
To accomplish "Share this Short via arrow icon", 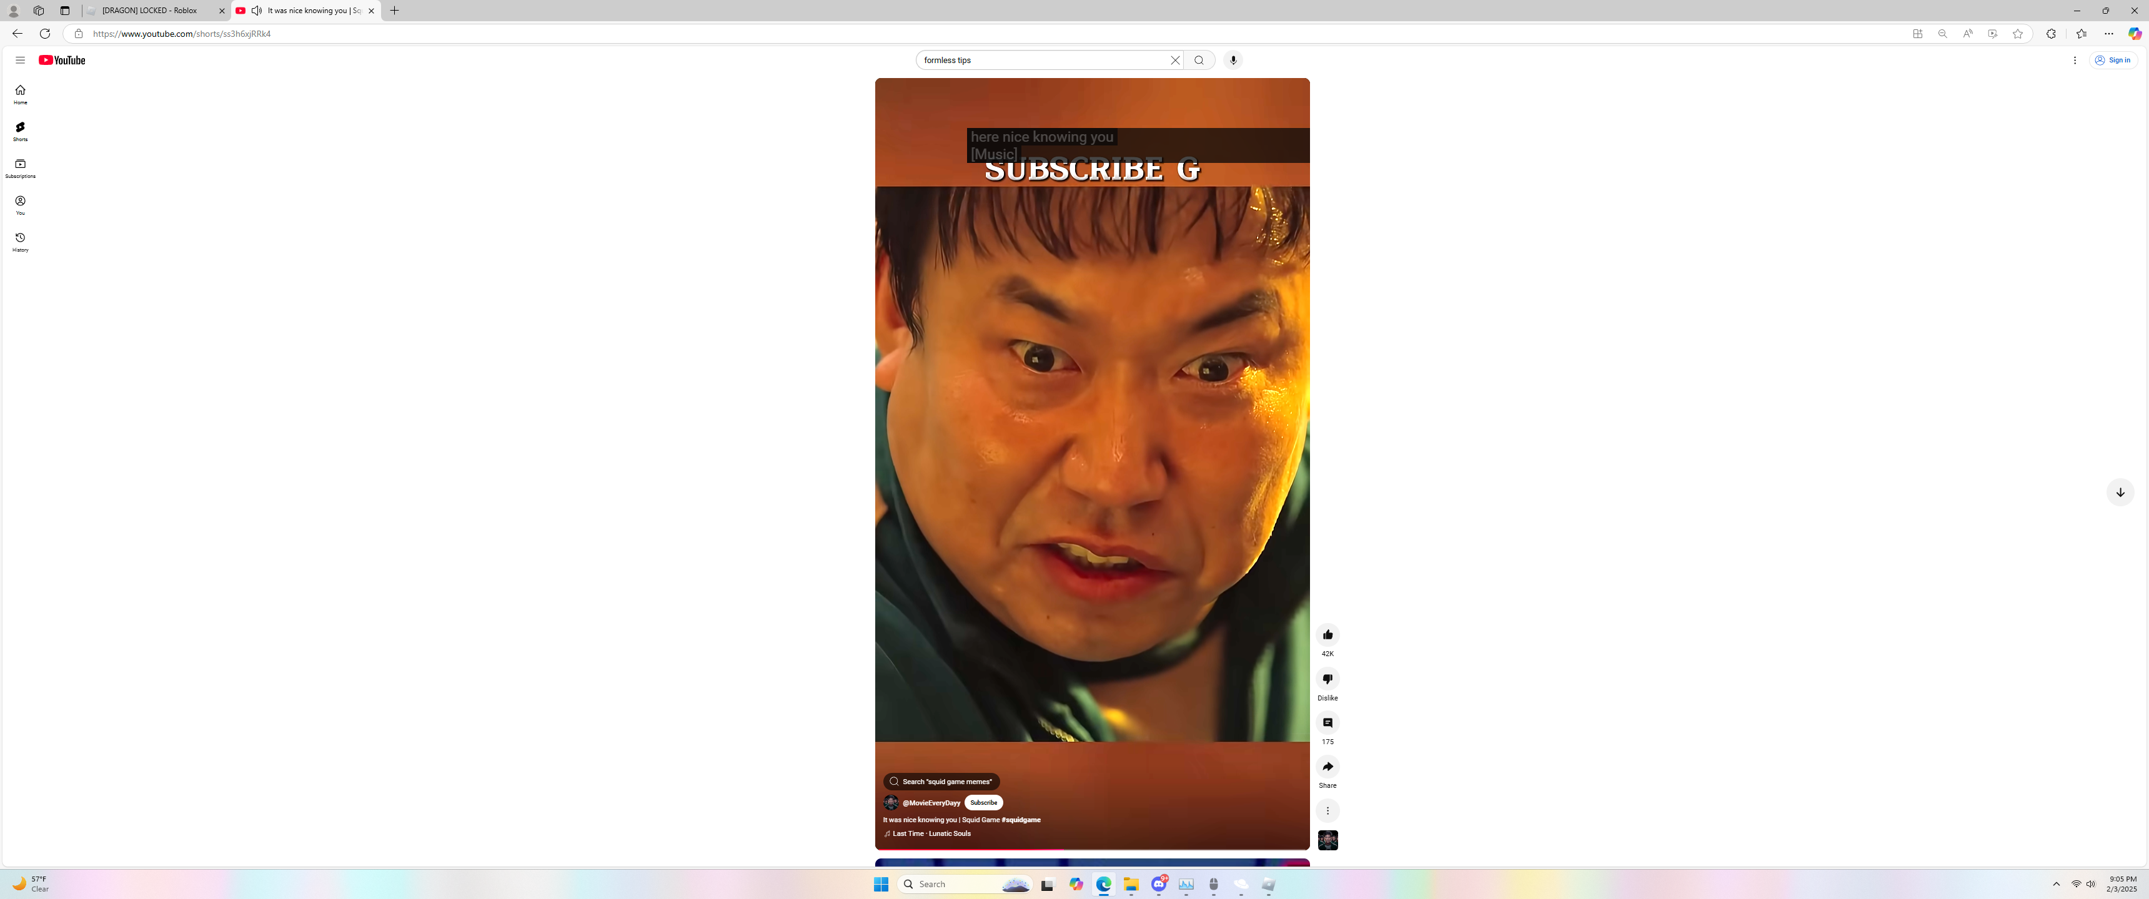I will (1328, 767).
